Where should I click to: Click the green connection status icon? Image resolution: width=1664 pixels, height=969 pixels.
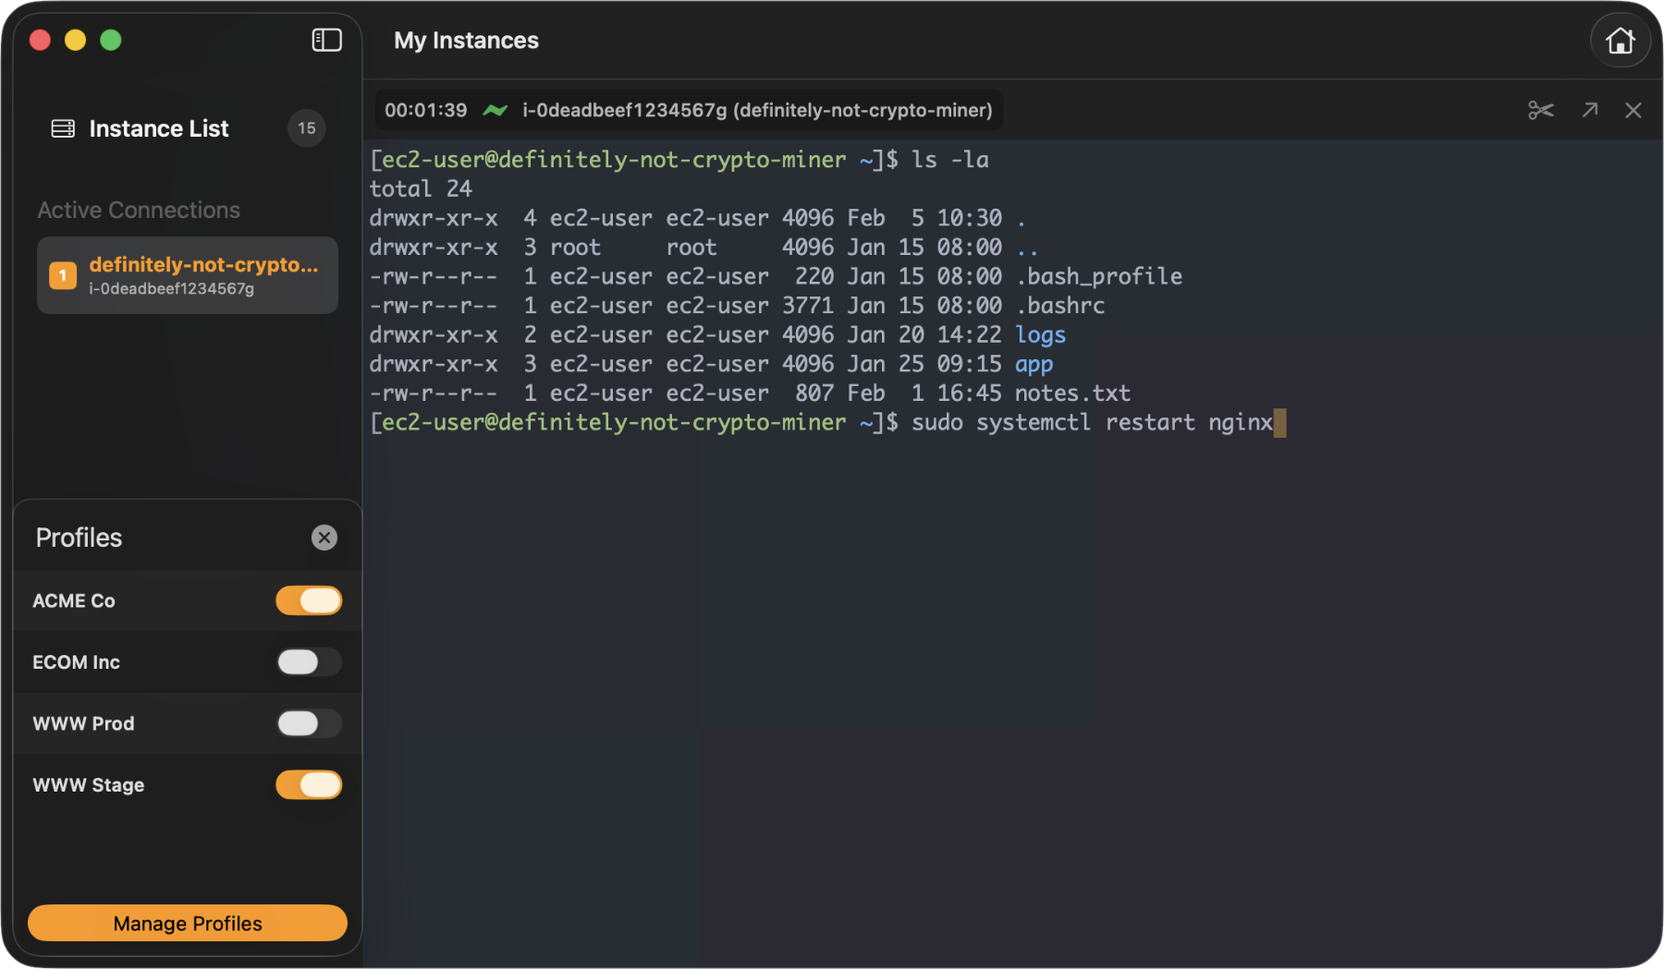[495, 111]
